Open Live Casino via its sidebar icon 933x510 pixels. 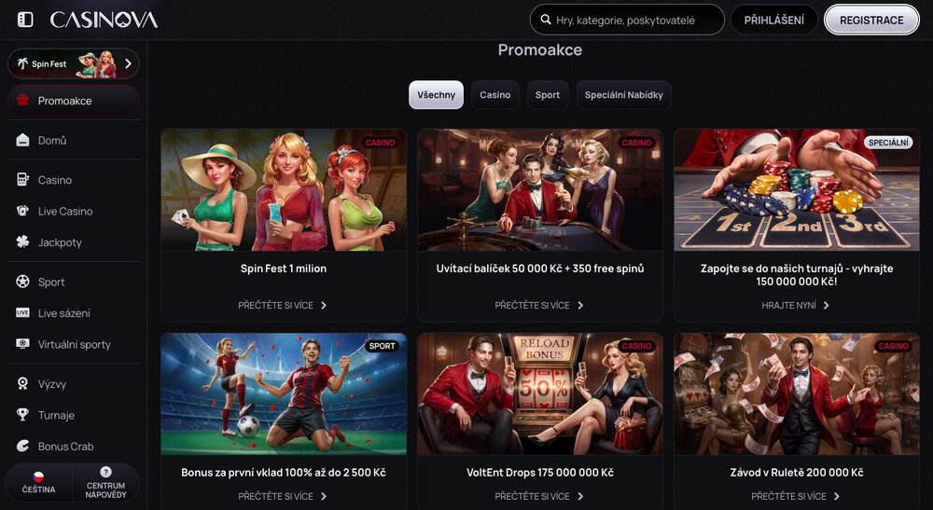[23, 212]
